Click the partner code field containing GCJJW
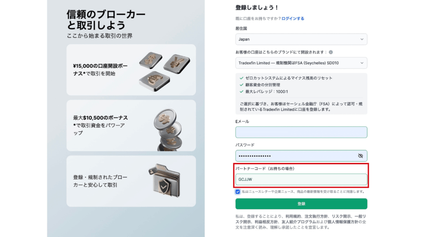 (301, 179)
